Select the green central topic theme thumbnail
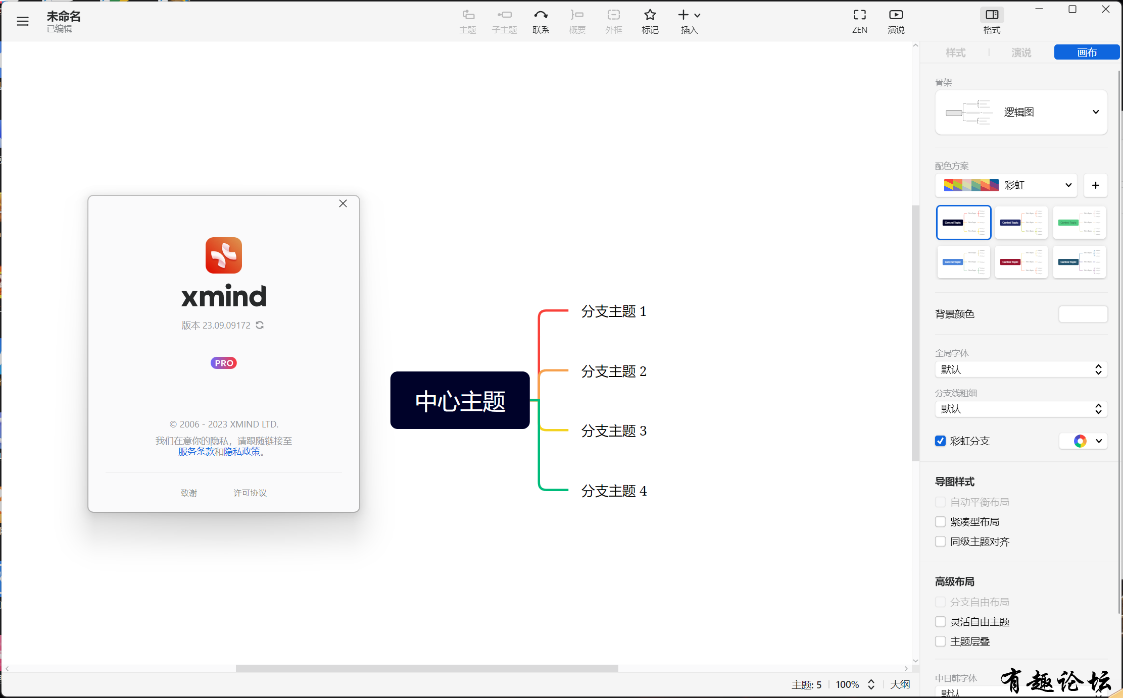The height and width of the screenshot is (698, 1123). point(1079,223)
